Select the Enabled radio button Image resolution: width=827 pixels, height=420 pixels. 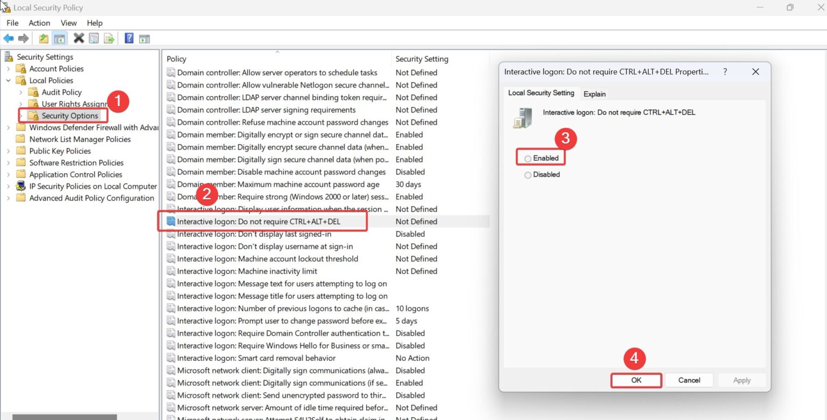click(x=528, y=158)
